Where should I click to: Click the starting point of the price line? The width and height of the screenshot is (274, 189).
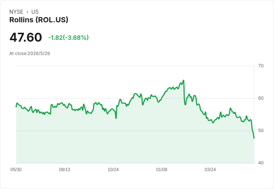coord(16,107)
